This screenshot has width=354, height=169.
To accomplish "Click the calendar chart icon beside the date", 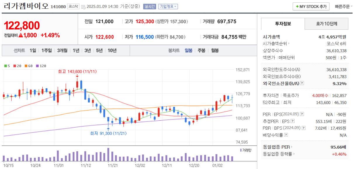I will pyautogui.click(x=84, y=7).
